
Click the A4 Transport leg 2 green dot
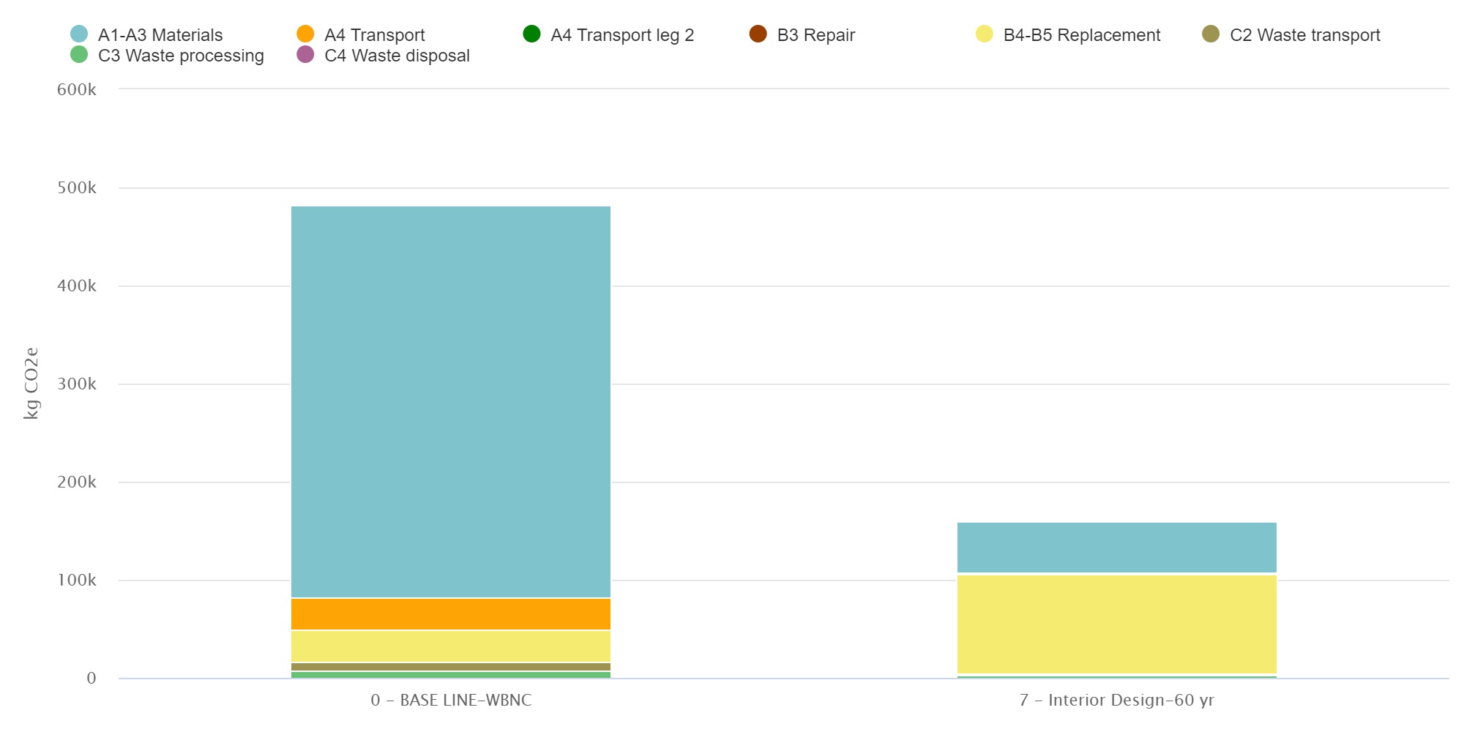point(531,34)
